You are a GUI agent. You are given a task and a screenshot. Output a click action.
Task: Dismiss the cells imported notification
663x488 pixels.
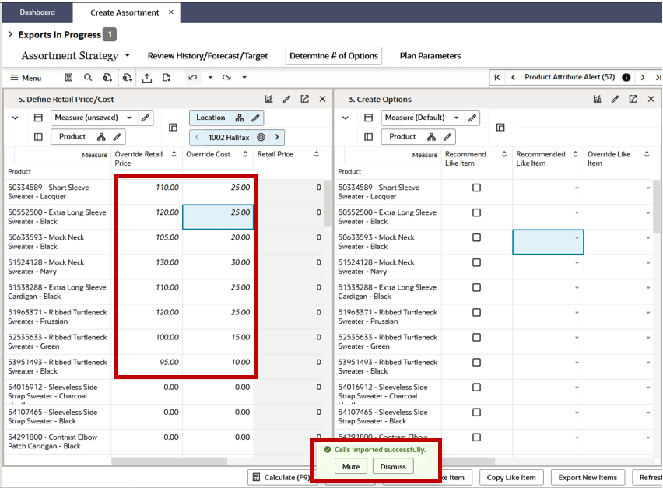[393, 466]
